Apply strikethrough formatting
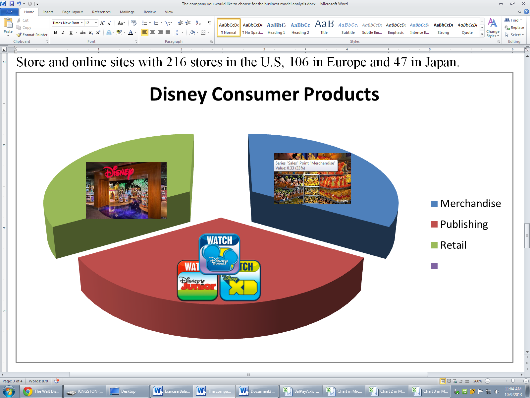The height and width of the screenshot is (398, 530). tap(83, 33)
